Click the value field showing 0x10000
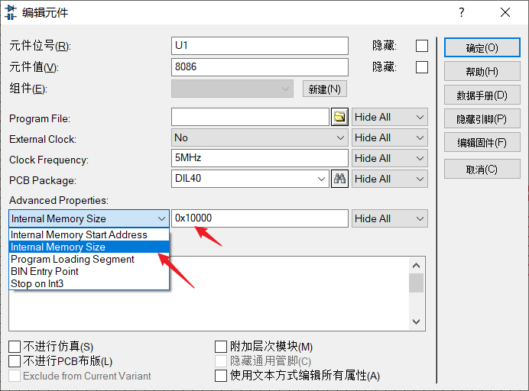 260,218
